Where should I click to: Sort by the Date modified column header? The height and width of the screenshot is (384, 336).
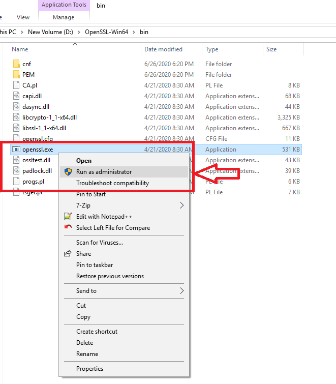click(164, 49)
